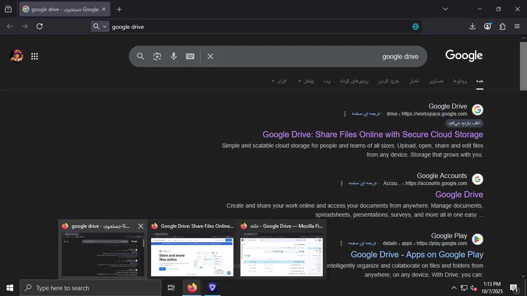Switch to the خرید کردن (Shopping) tab
Screen dimensions: 527x296
pos(389,81)
